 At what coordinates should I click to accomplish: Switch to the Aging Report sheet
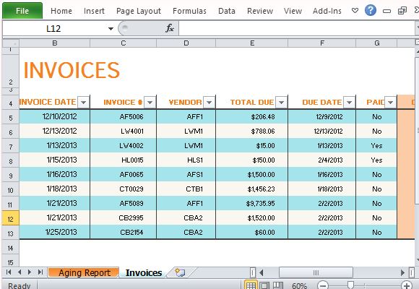[84, 272]
